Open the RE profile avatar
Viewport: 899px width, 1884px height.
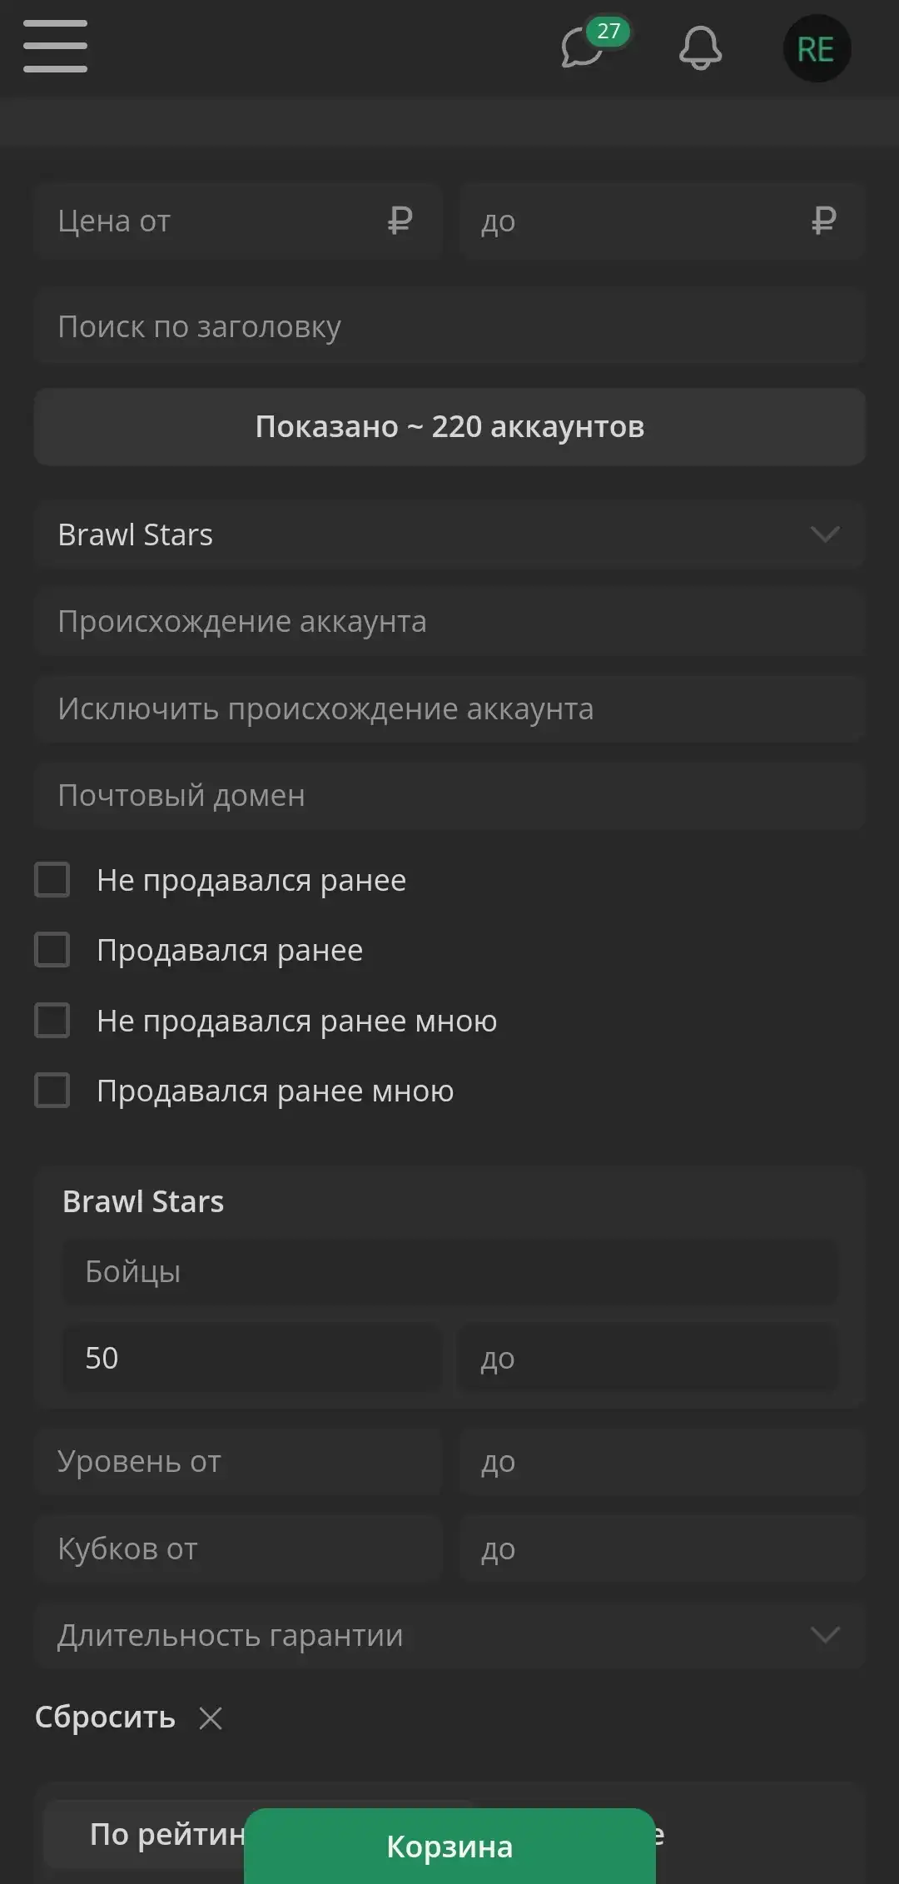pyautogui.click(x=817, y=48)
